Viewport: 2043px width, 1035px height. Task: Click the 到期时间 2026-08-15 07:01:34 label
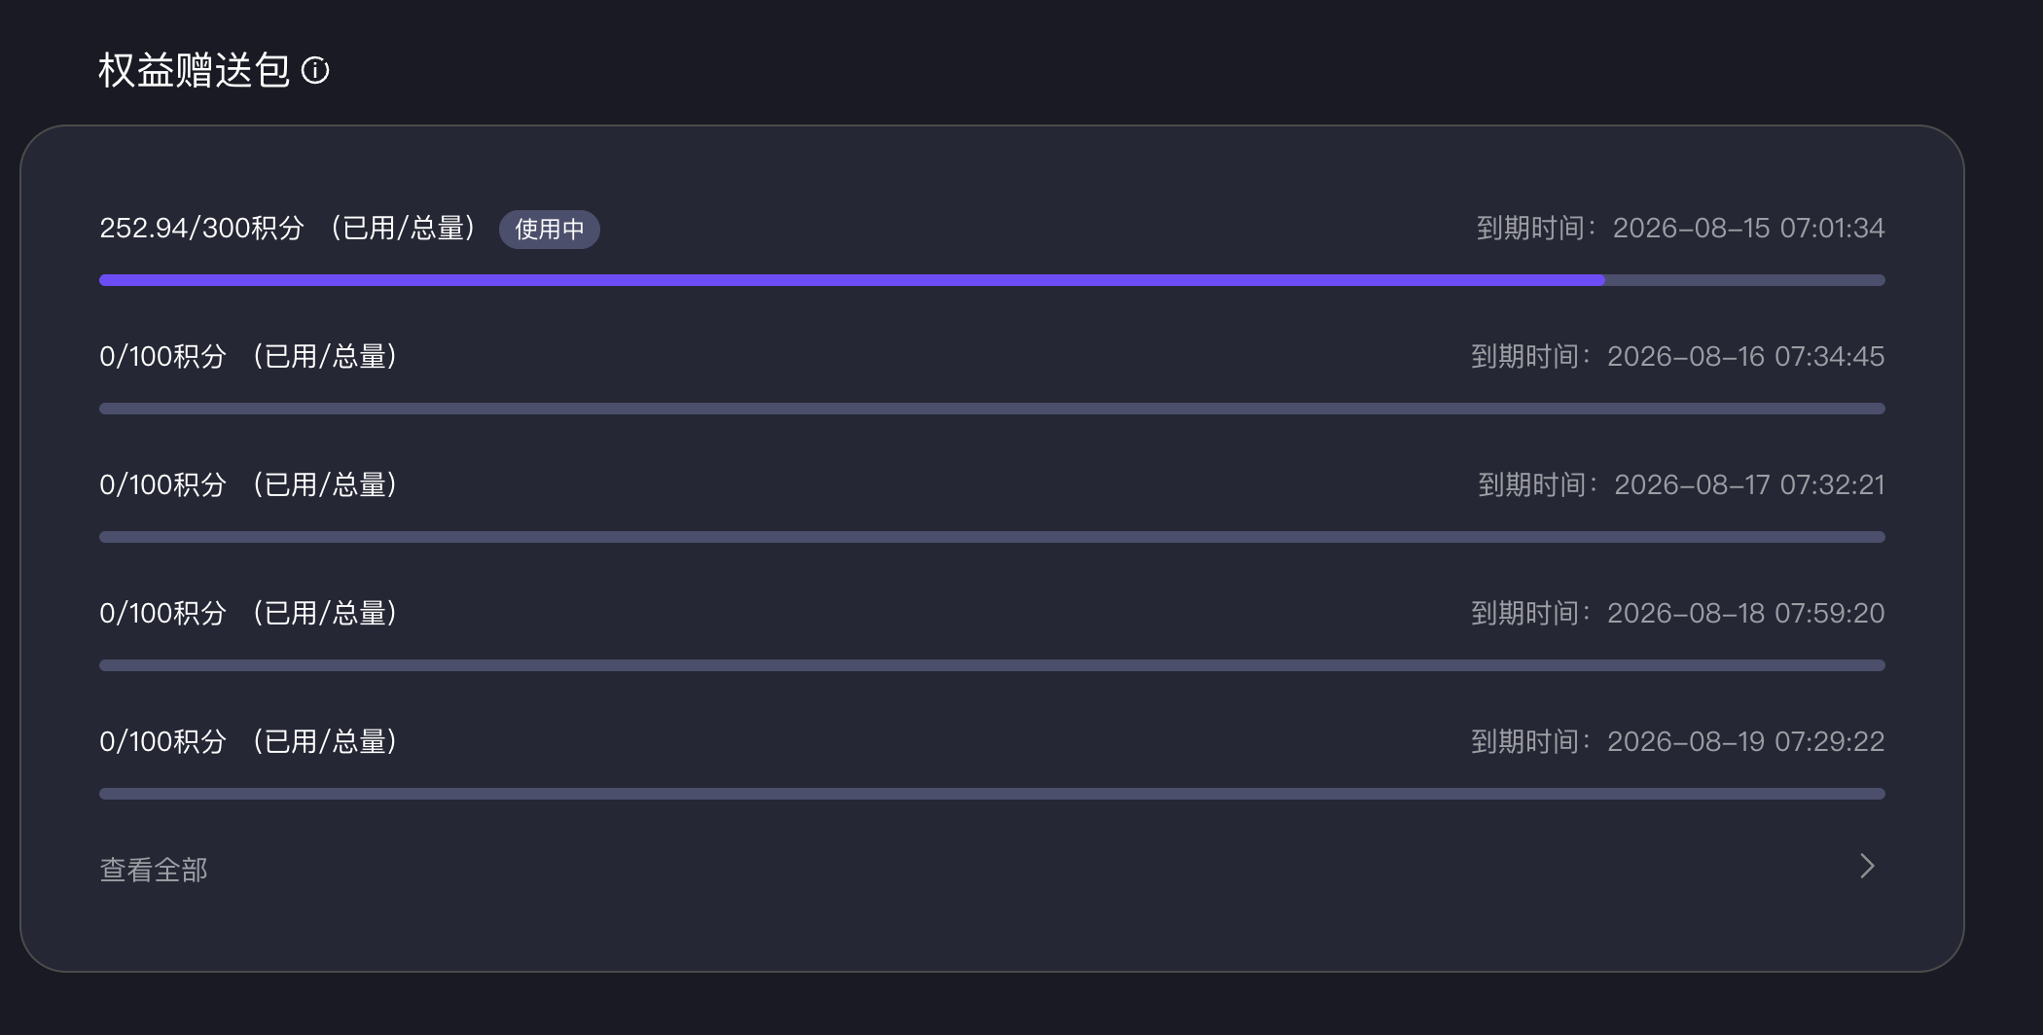tap(1681, 229)
